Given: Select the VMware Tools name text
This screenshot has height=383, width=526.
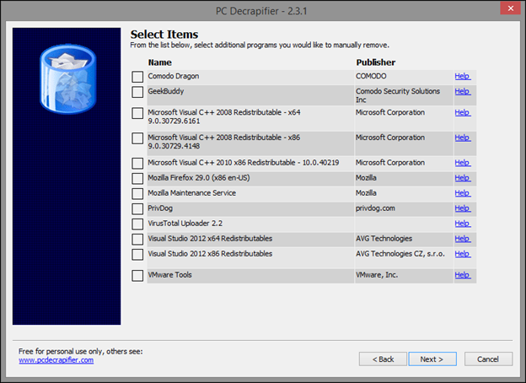Looking at the screenshot, I should (x=170, y=275).
